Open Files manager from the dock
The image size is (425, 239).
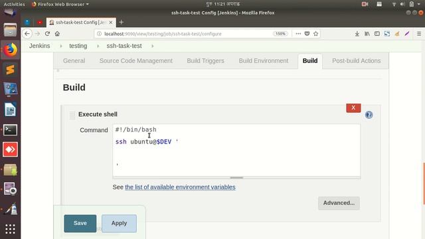point(11,30)
